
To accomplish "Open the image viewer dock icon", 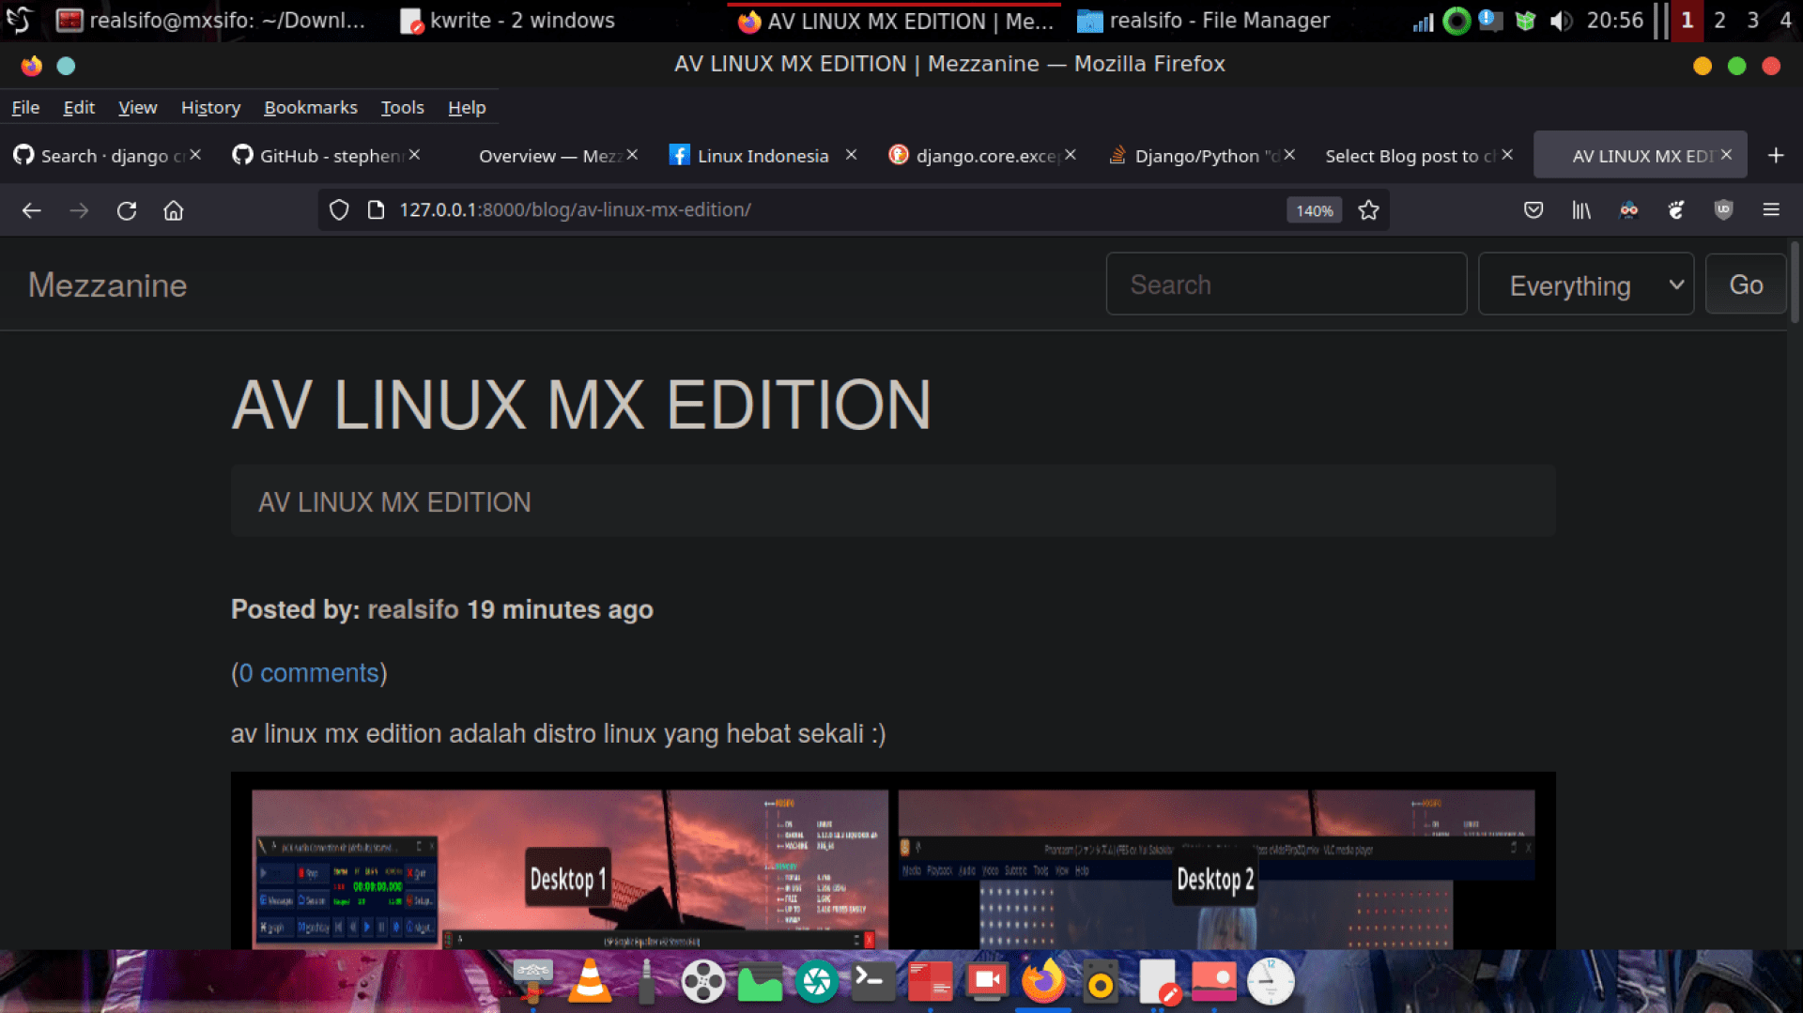I will 1214,981.
